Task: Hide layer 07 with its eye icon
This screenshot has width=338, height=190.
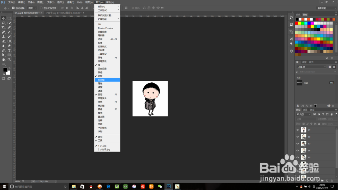Action: (298, 144)
